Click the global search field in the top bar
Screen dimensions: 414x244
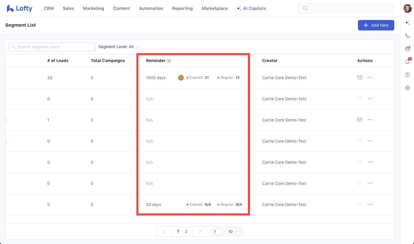(x=346, y=8)
